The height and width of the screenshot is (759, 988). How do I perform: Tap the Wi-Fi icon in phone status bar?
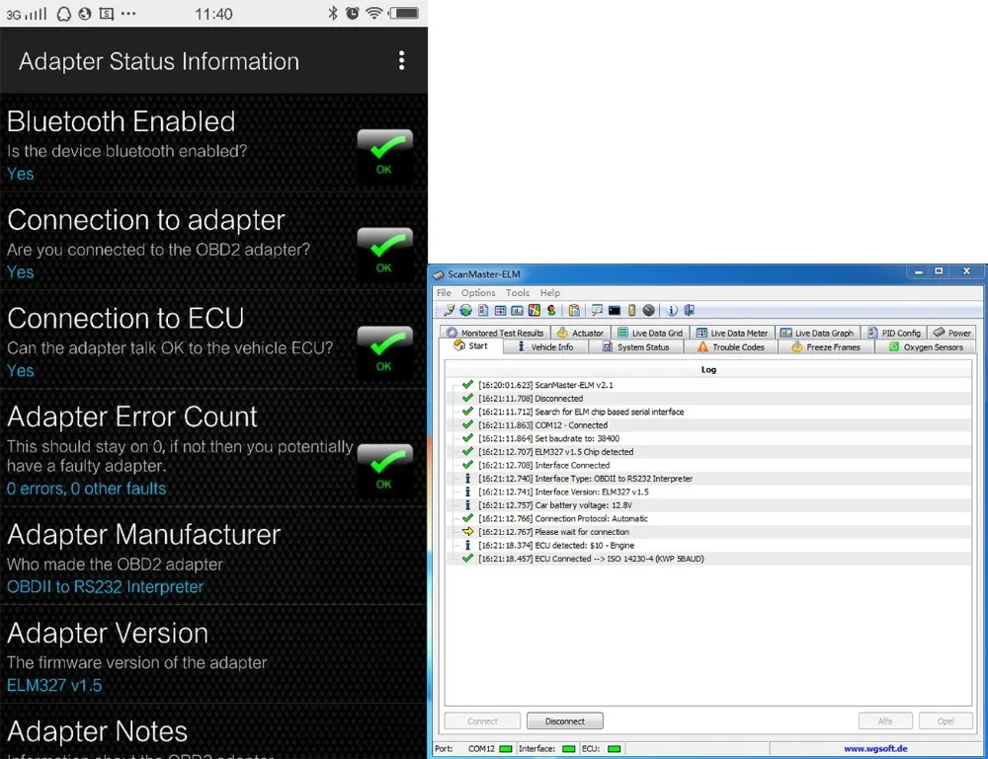(374, 13)
